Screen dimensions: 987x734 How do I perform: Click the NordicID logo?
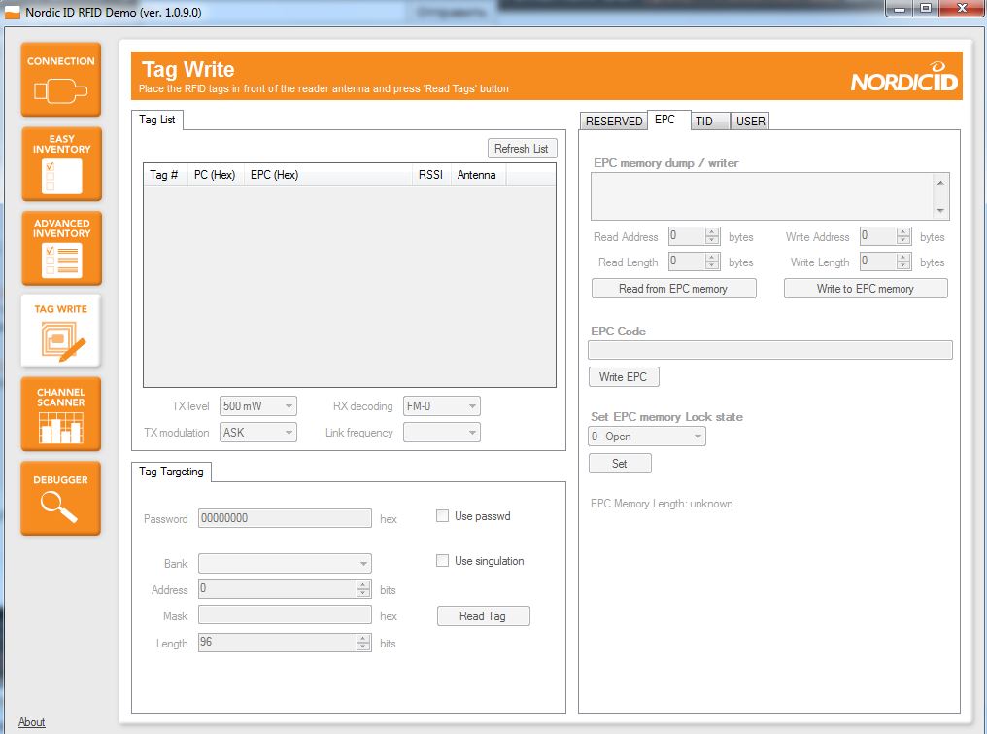click(903, 77)
